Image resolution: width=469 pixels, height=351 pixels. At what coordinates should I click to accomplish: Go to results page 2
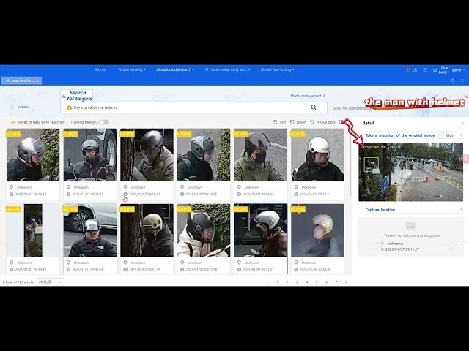click(x=287, y=282)
